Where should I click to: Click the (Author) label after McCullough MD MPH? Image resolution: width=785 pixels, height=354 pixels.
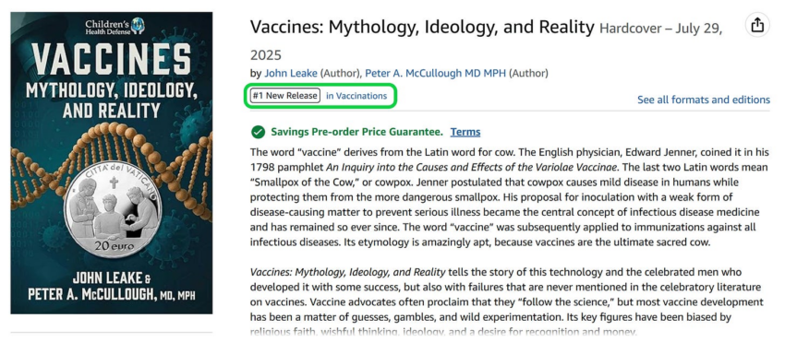(x=528, y=74)
